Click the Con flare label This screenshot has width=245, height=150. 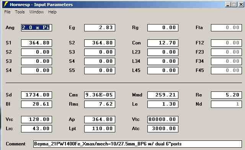point(136,43)
